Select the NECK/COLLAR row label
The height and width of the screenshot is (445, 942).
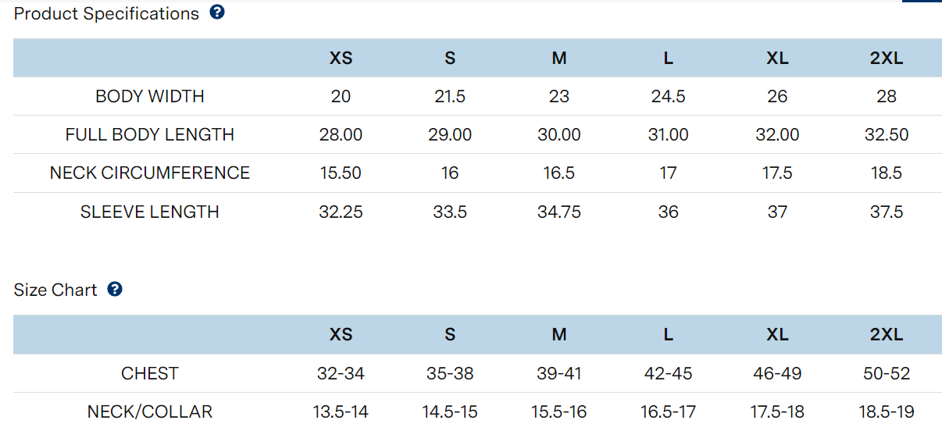click(x=150, y=412)
